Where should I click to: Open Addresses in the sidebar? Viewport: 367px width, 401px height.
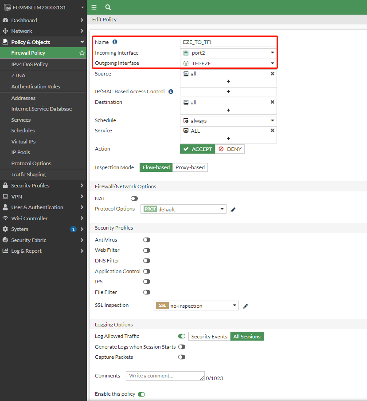(x=23, y=98)
